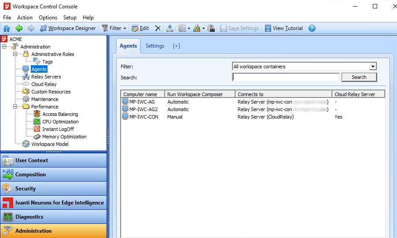
Task: Open the Help menu
Action: (88, 18)
